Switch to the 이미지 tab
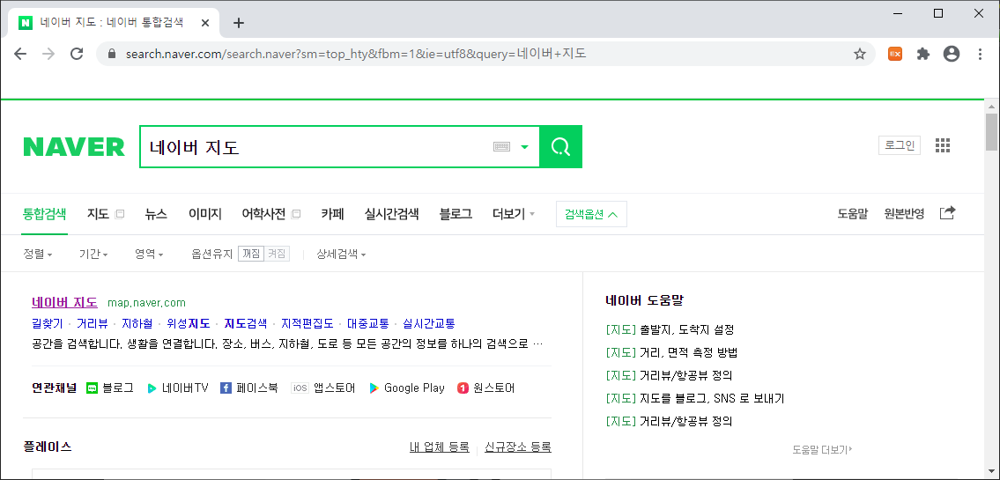Viewport: 1000px width, 480px height. (204, 214)
